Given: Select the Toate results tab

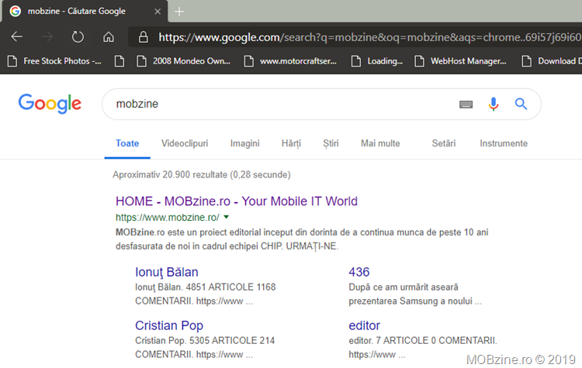Looking at the screenshot, I should (127, 143).
